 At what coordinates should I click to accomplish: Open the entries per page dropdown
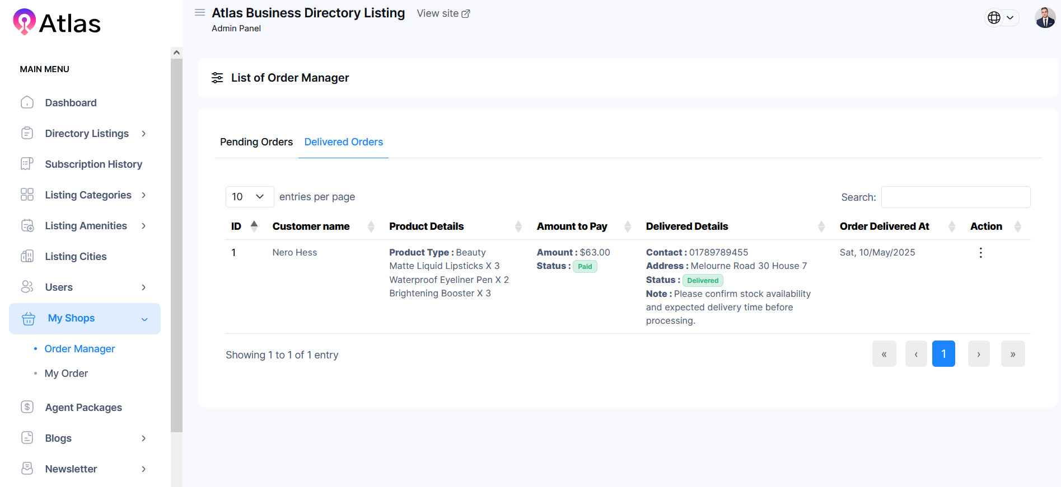coord(249,197)
